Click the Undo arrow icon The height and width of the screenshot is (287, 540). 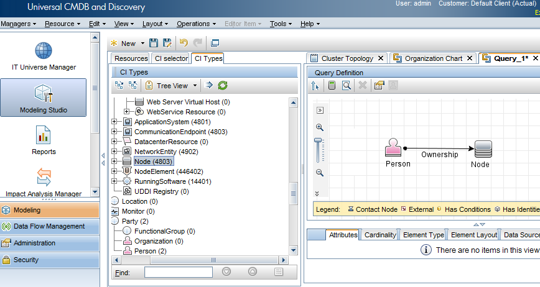click(x=184, y=43)
